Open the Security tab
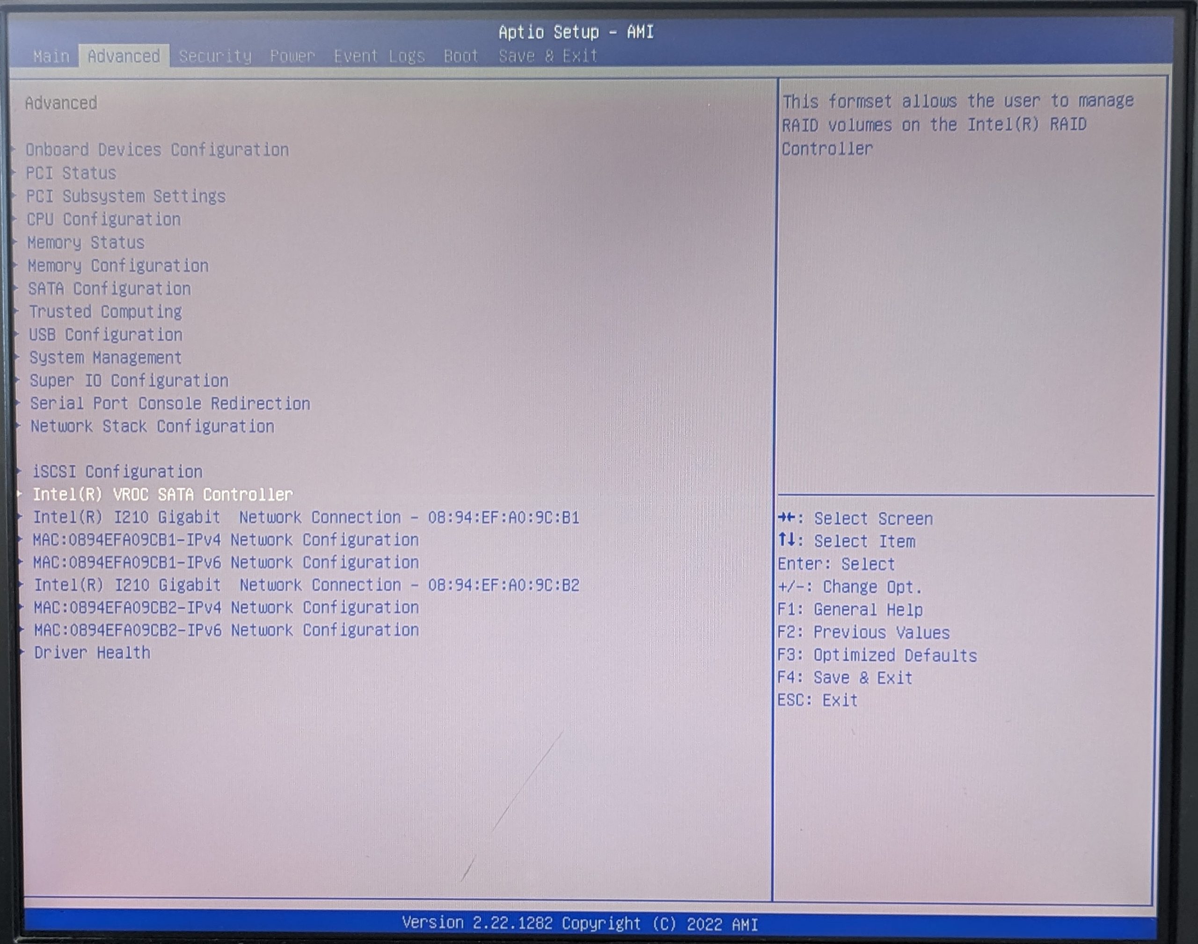The width and height of the screenshot is (1198, 944). (215, 57)
